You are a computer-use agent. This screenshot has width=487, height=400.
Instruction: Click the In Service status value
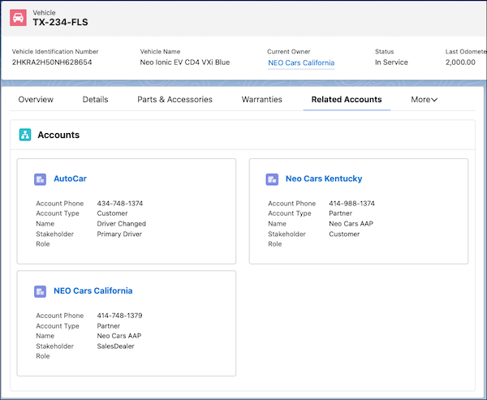391,62
